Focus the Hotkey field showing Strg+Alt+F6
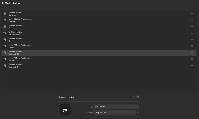Image resolution: width=199 pixels, height=119 pixels. (115, 113)
